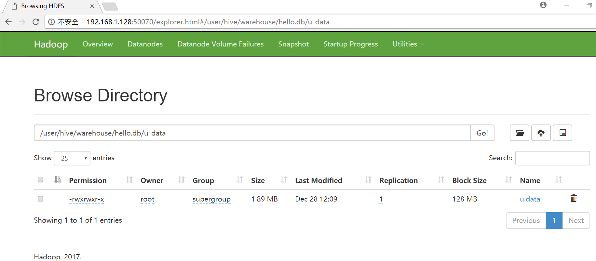Toggle the select-all checkbox in the table header
Image resolution: width=596 pixels, height=261 pixels.
click(40, 180)
